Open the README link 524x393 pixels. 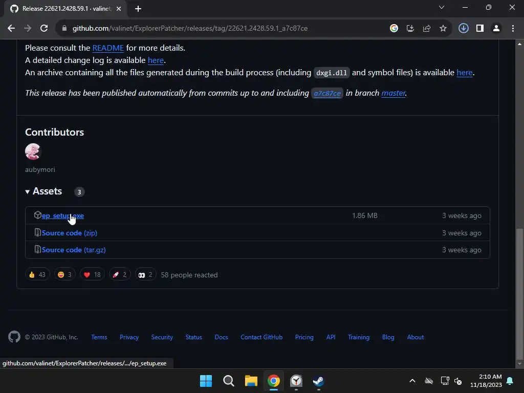pyautogui.click(x=108, y=48)
